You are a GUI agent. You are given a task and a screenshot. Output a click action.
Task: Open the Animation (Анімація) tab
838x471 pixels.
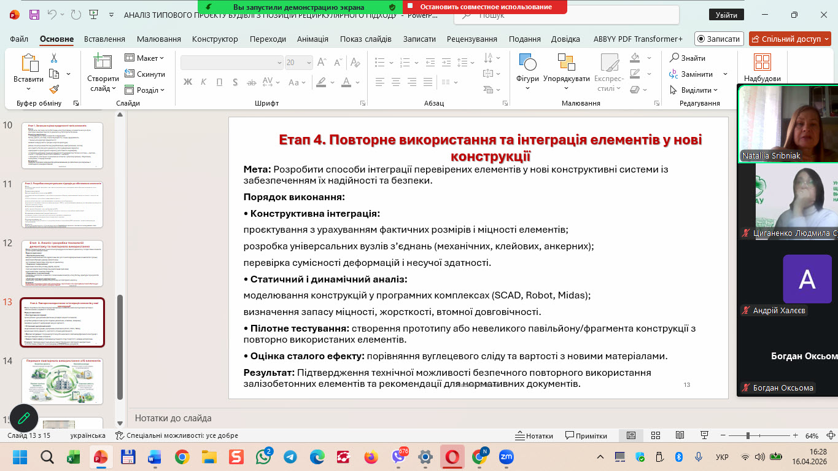click(312, 39)
